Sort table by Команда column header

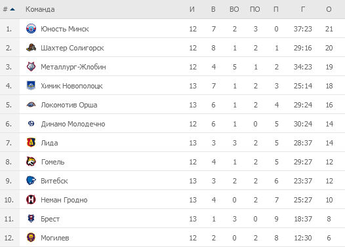[x=40, y=9]
